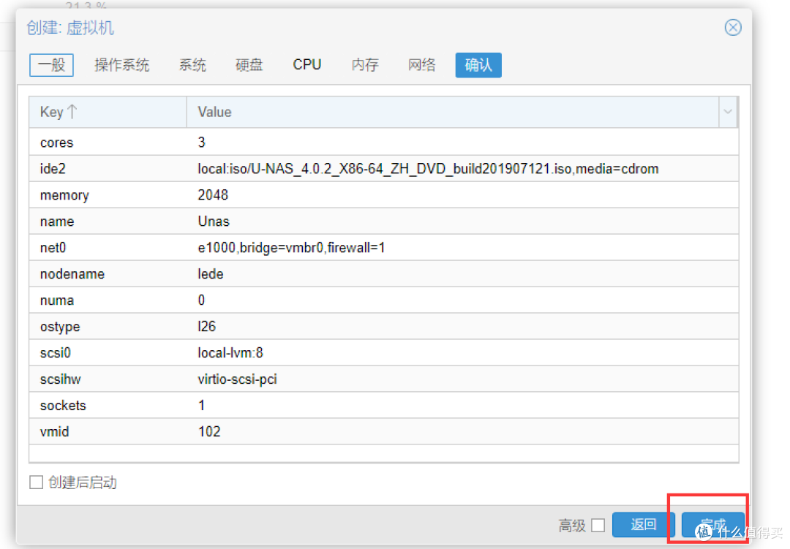Viewport: 790px width, 549px height.
Task: Click the 返回 button
Action: click(642, 524)
